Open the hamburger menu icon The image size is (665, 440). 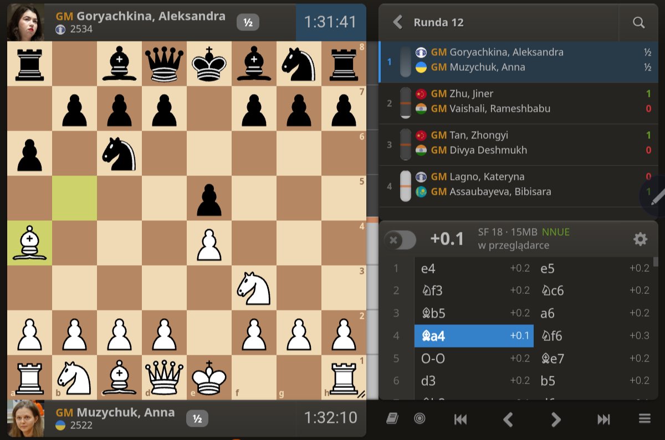point(644,418)
